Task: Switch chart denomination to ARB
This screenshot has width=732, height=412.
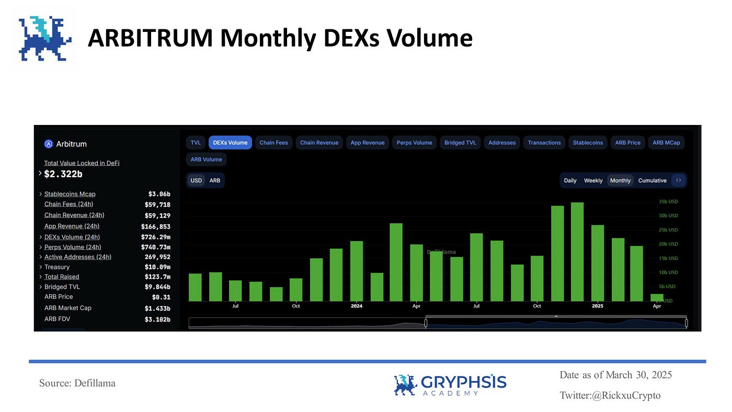Action: [x=215, y=180]
